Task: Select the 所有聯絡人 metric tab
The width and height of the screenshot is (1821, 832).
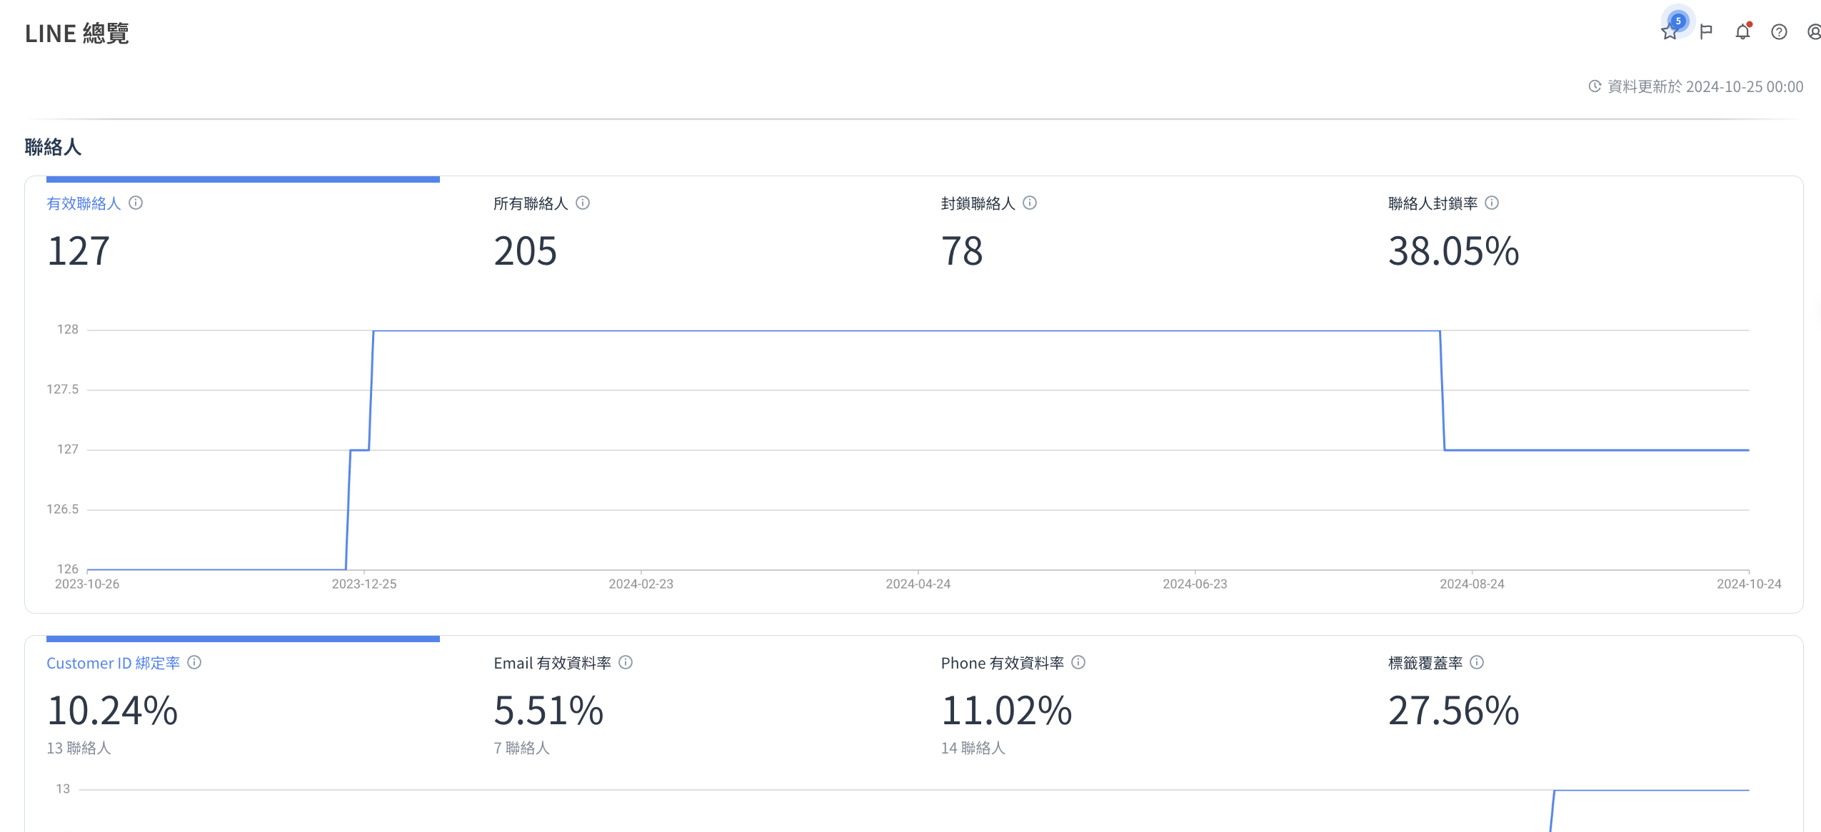Action: click(x=531, y=204)
